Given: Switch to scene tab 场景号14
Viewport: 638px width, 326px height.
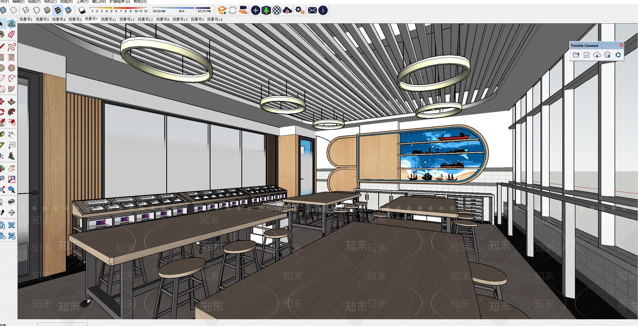Looking at the screenshot, I should click(215, 19).
